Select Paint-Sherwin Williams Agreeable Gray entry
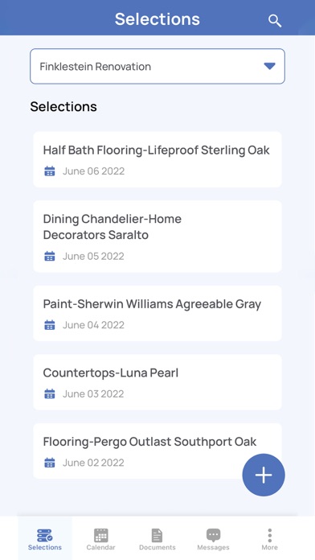 pos(157,313)
